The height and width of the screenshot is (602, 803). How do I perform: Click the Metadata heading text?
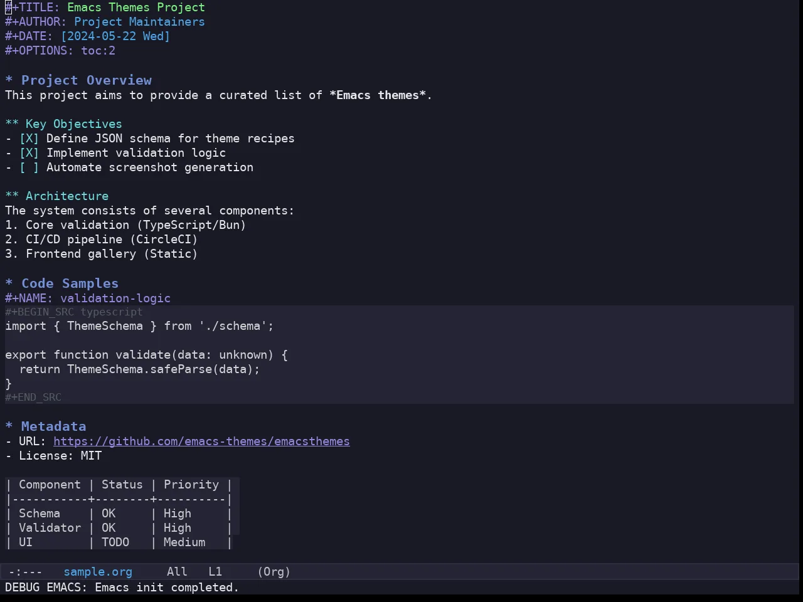[x=53, y=426]
